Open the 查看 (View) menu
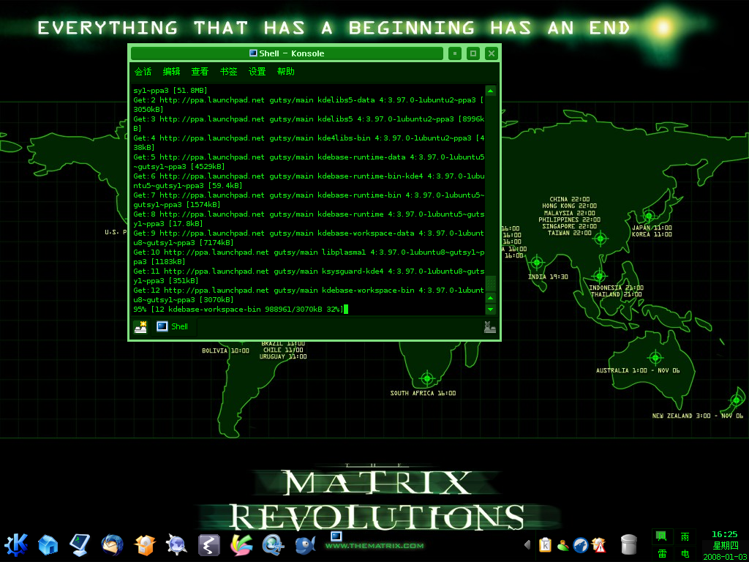The width and height of the screenshot is (749, 562). pos(200,72)
